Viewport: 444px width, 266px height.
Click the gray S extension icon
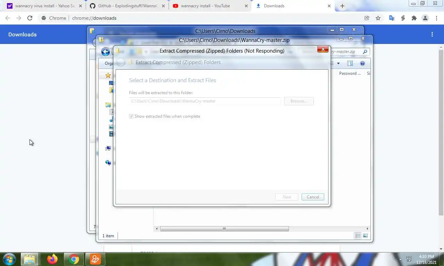pos(403,18)
